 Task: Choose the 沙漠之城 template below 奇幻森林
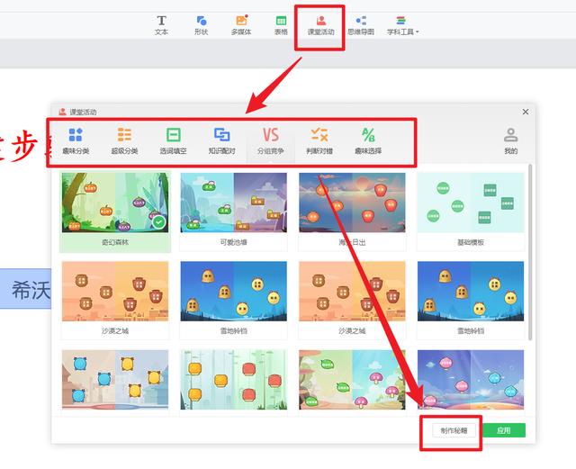coord(115,300)
